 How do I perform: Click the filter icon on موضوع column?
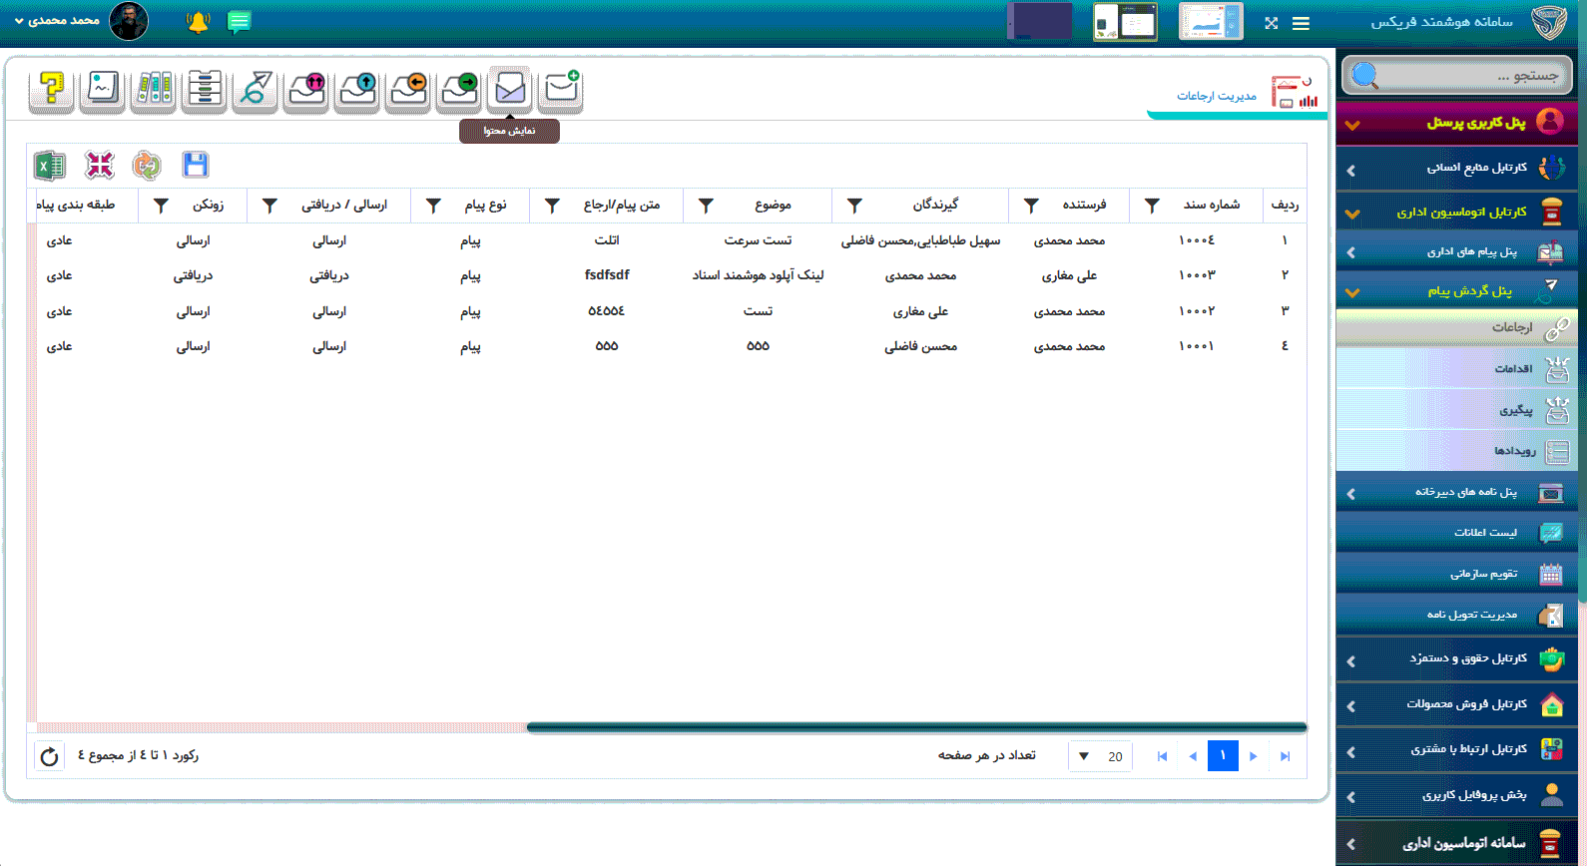pyautogui.click(x=706, y=206)
